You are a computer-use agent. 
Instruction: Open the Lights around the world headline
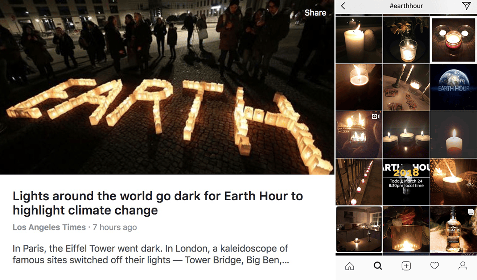[158, 203]
